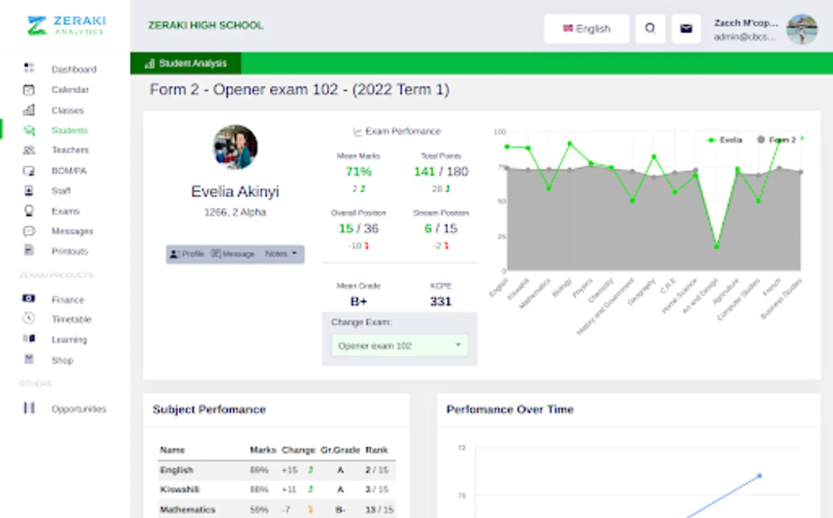Click the Exam Performance chart icon

357,132
